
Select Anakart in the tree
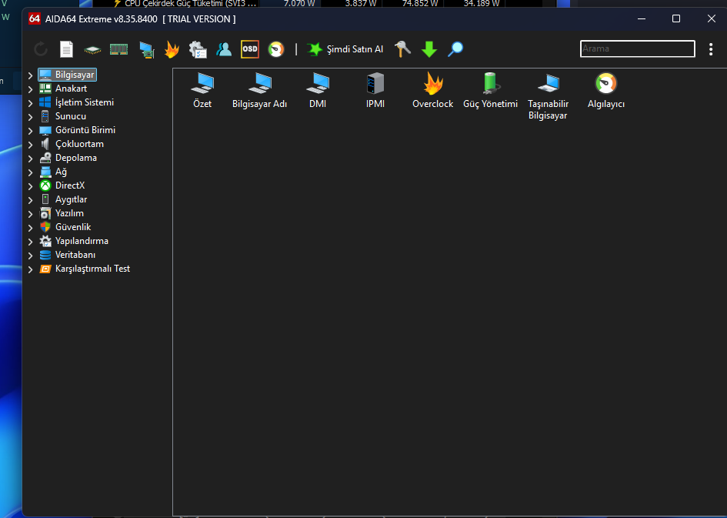coord(63,89)
